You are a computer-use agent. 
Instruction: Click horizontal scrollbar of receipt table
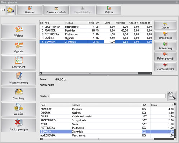(90, 73)
